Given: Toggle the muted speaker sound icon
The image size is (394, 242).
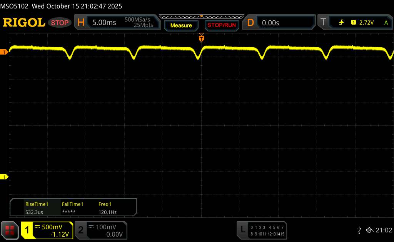Looking at the screenshot, I should pos(370,230).
